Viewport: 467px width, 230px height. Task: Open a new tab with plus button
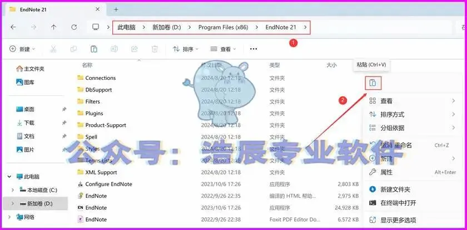coord(116,9)
